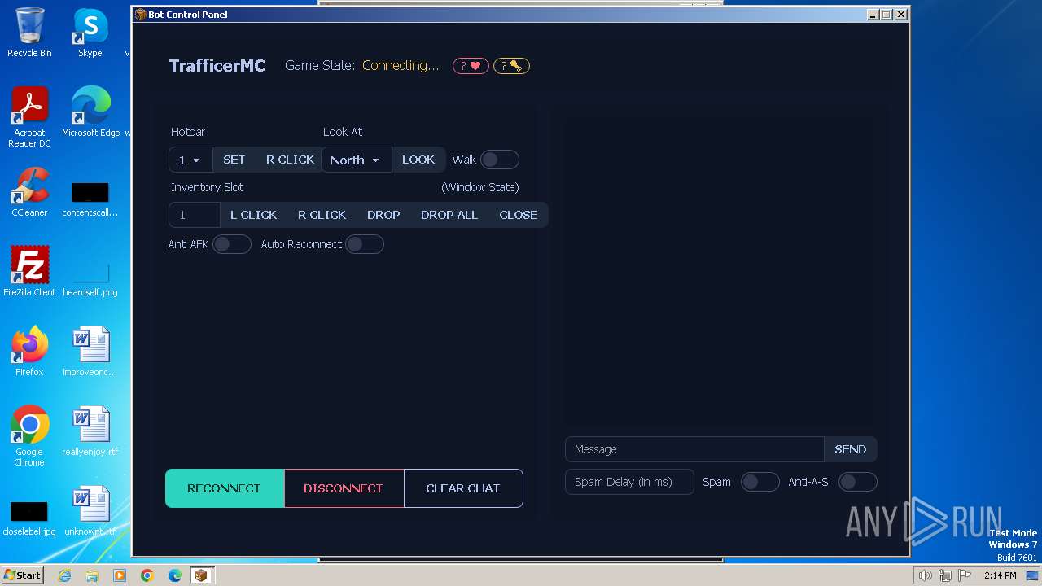Focus the Spam Delay input field
Viewport: 1042px width, 586px height.
tap(629, 482)
